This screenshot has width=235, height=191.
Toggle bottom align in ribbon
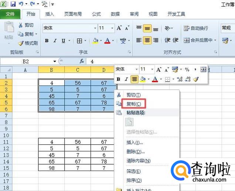[x=156, y=29]
